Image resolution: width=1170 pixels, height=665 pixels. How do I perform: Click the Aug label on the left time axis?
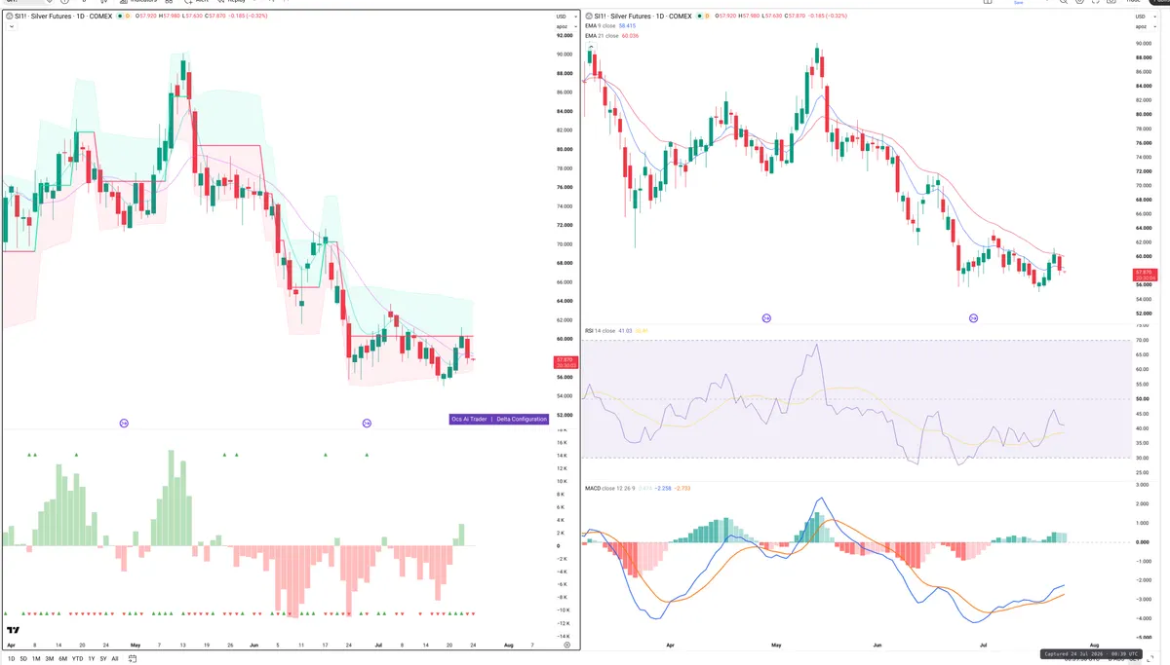click(x=507, y=645)
